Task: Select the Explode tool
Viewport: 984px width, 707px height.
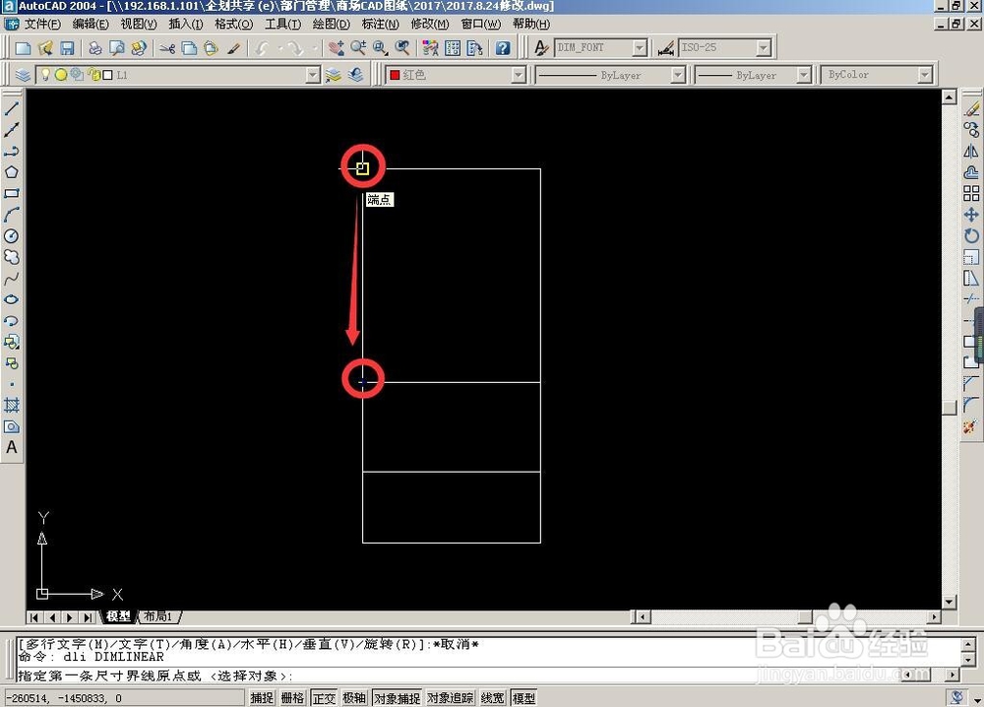Action: 970,426
